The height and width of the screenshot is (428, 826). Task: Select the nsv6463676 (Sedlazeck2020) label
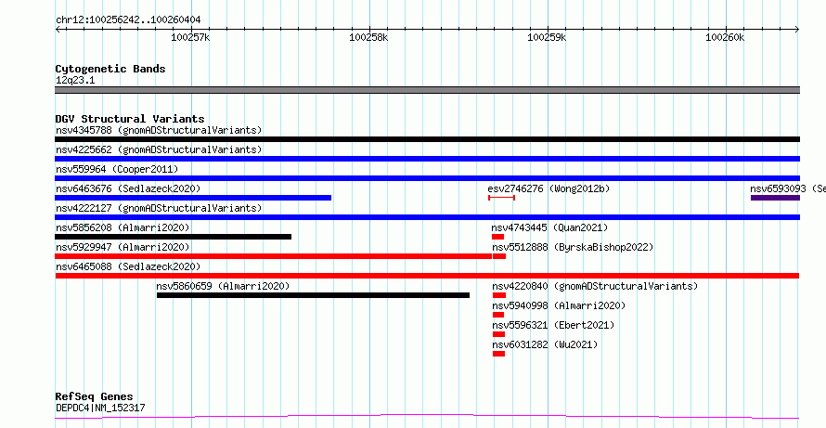coord(128,188)
